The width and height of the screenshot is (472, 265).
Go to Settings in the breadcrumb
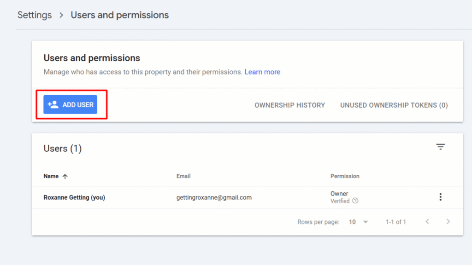[x=35, y=15]
